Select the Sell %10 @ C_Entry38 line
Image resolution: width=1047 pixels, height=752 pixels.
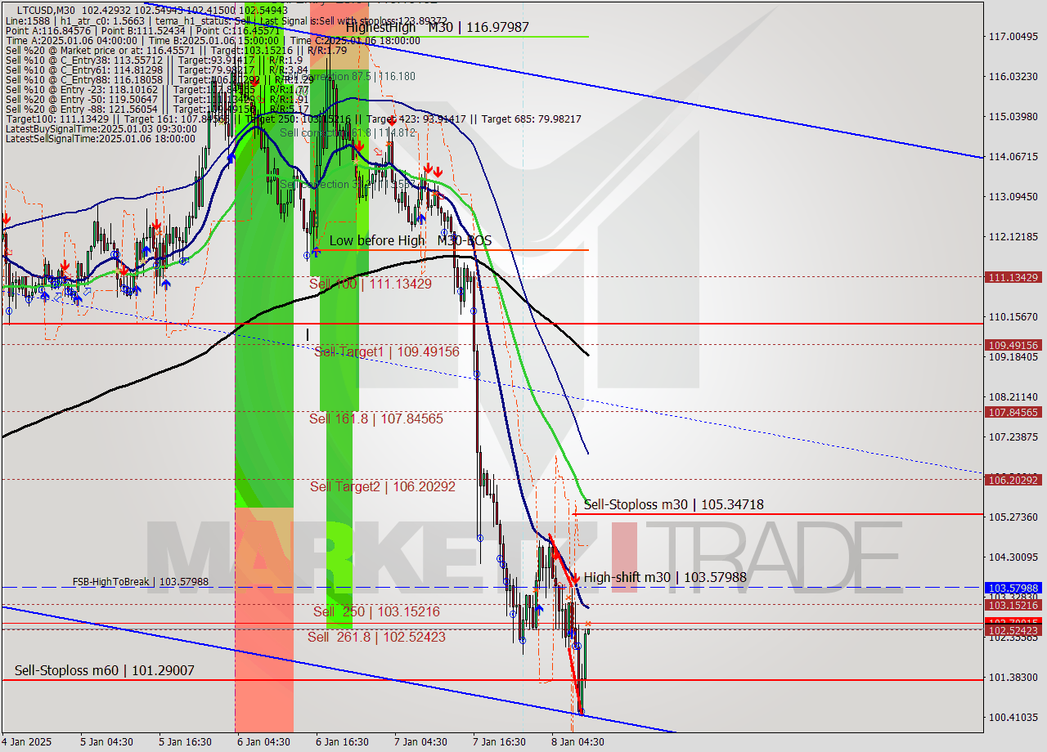154,60
